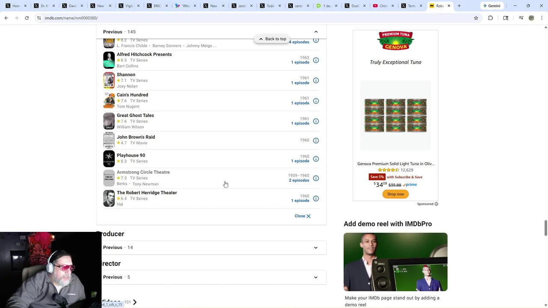
Task: Open info for Alfred Hitchcock Presents
Action: pyautogui.click(x=316, y=60)
